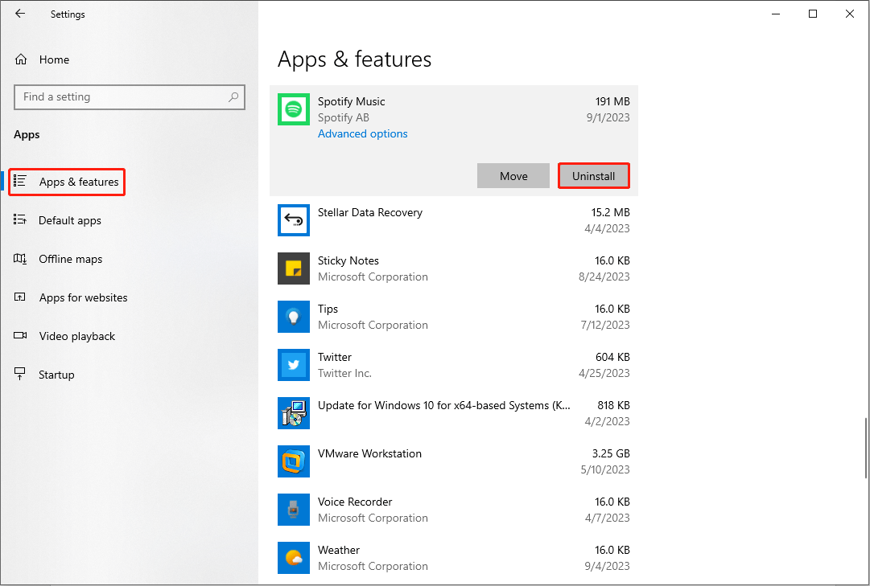Click the Voice Recorder microphone icon
870x586 pixels.
tap(294, 510)
